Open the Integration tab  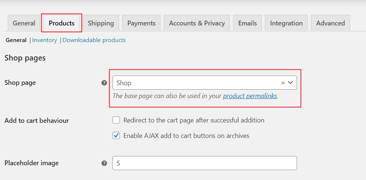286,23
